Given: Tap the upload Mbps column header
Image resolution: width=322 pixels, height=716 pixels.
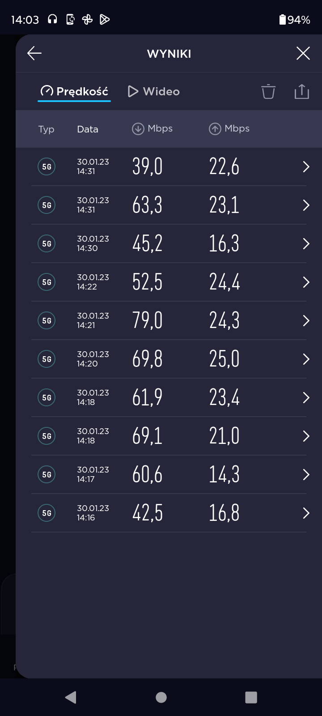Looking at the screenshot, I should pos(229,129).
